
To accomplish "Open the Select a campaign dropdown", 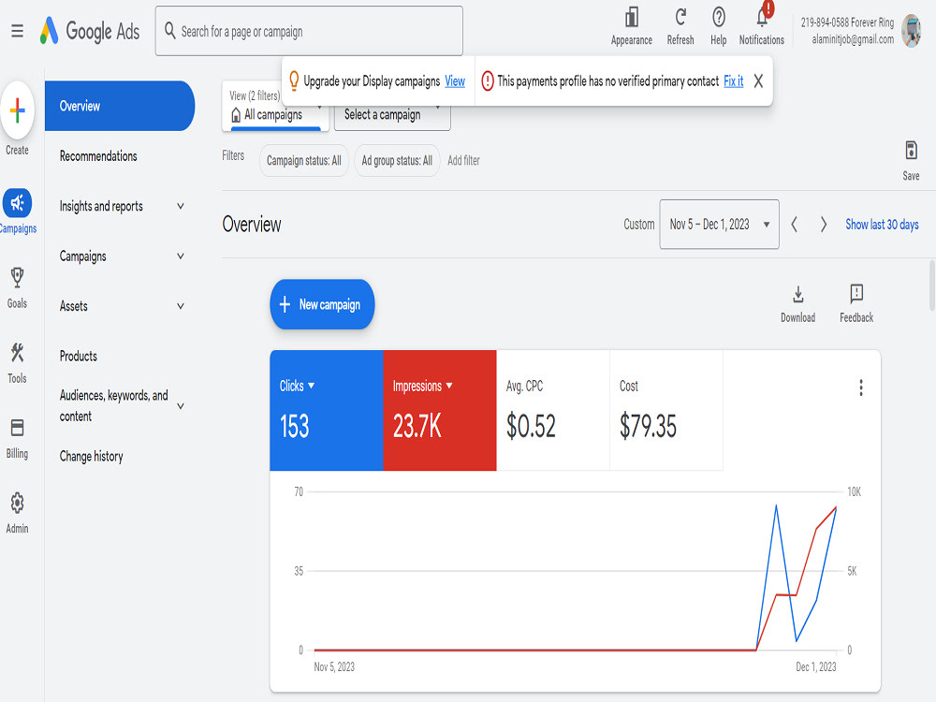I will 392,114.
